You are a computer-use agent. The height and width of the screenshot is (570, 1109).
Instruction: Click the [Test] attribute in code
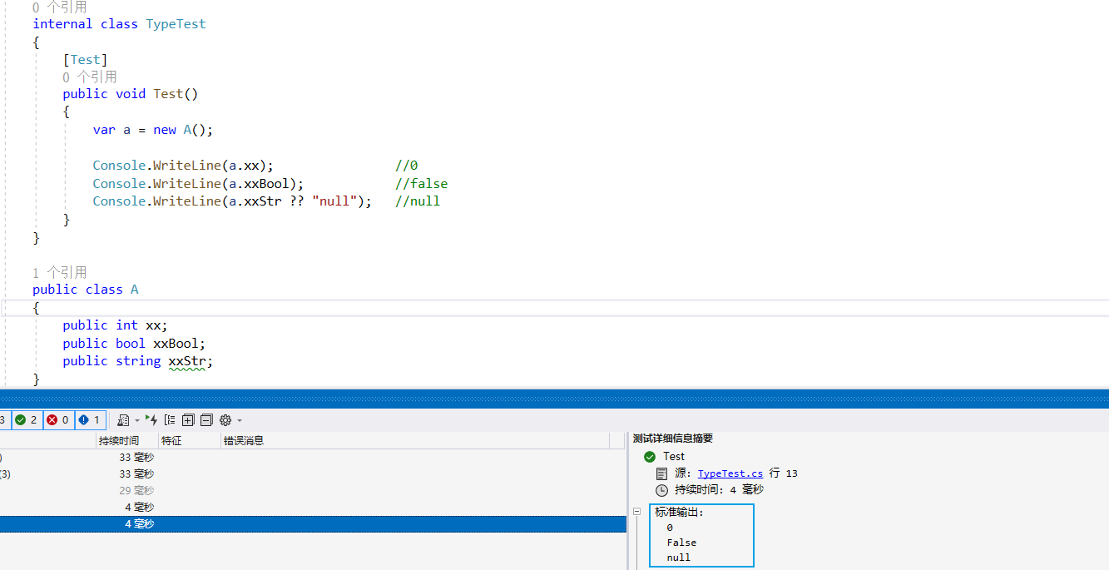(x=85, y=59)
